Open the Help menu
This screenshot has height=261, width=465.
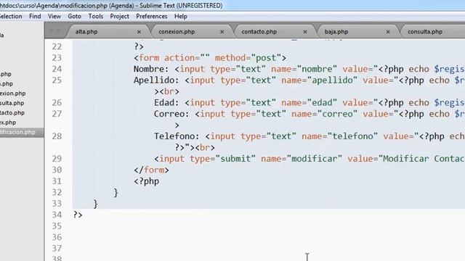click(181, 16)
